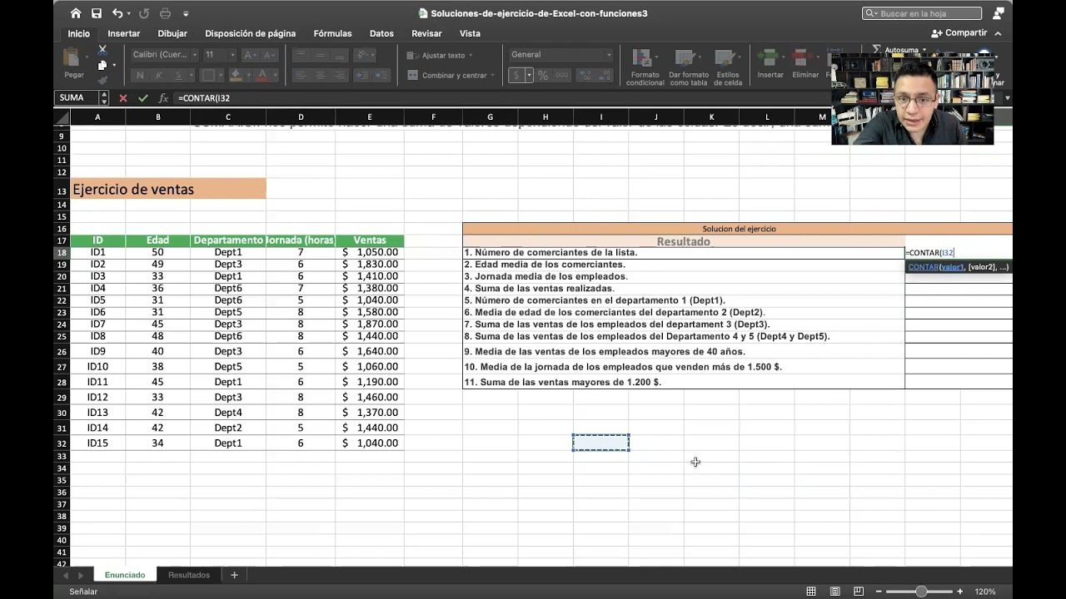Open the font size dropdown
1066x599 pixels.
232,55
